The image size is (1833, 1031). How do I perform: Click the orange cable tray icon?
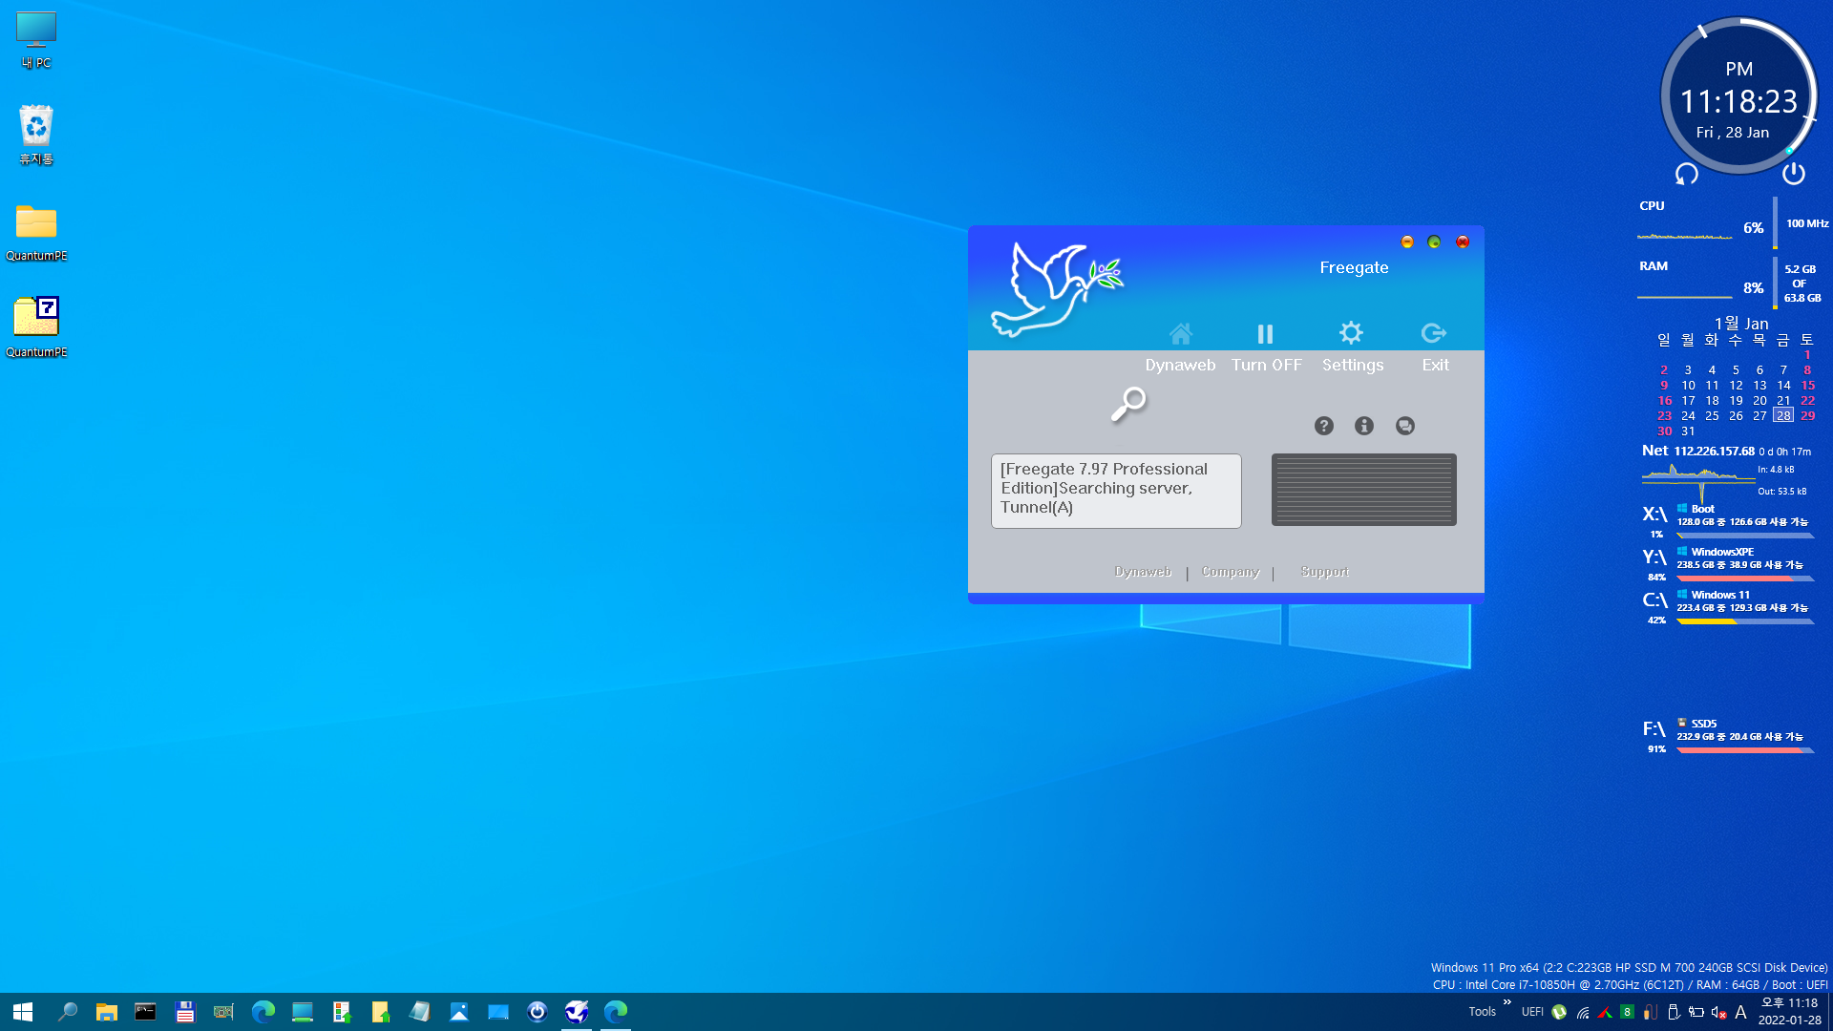coord(1650,1012)
